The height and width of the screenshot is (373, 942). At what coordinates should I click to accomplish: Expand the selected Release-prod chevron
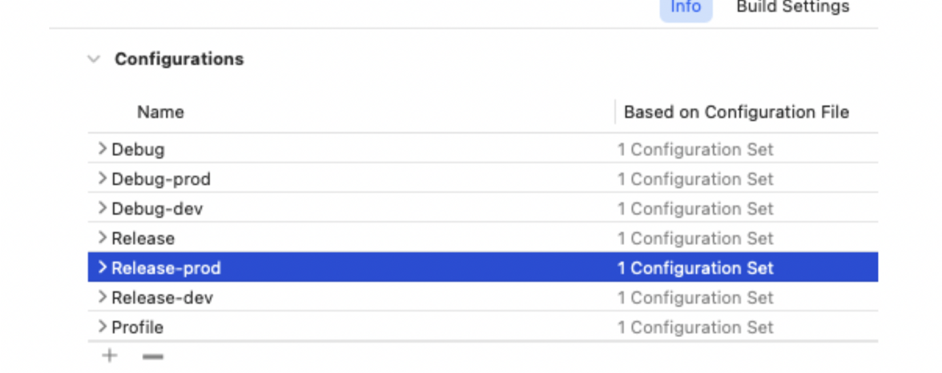(102, 268)
